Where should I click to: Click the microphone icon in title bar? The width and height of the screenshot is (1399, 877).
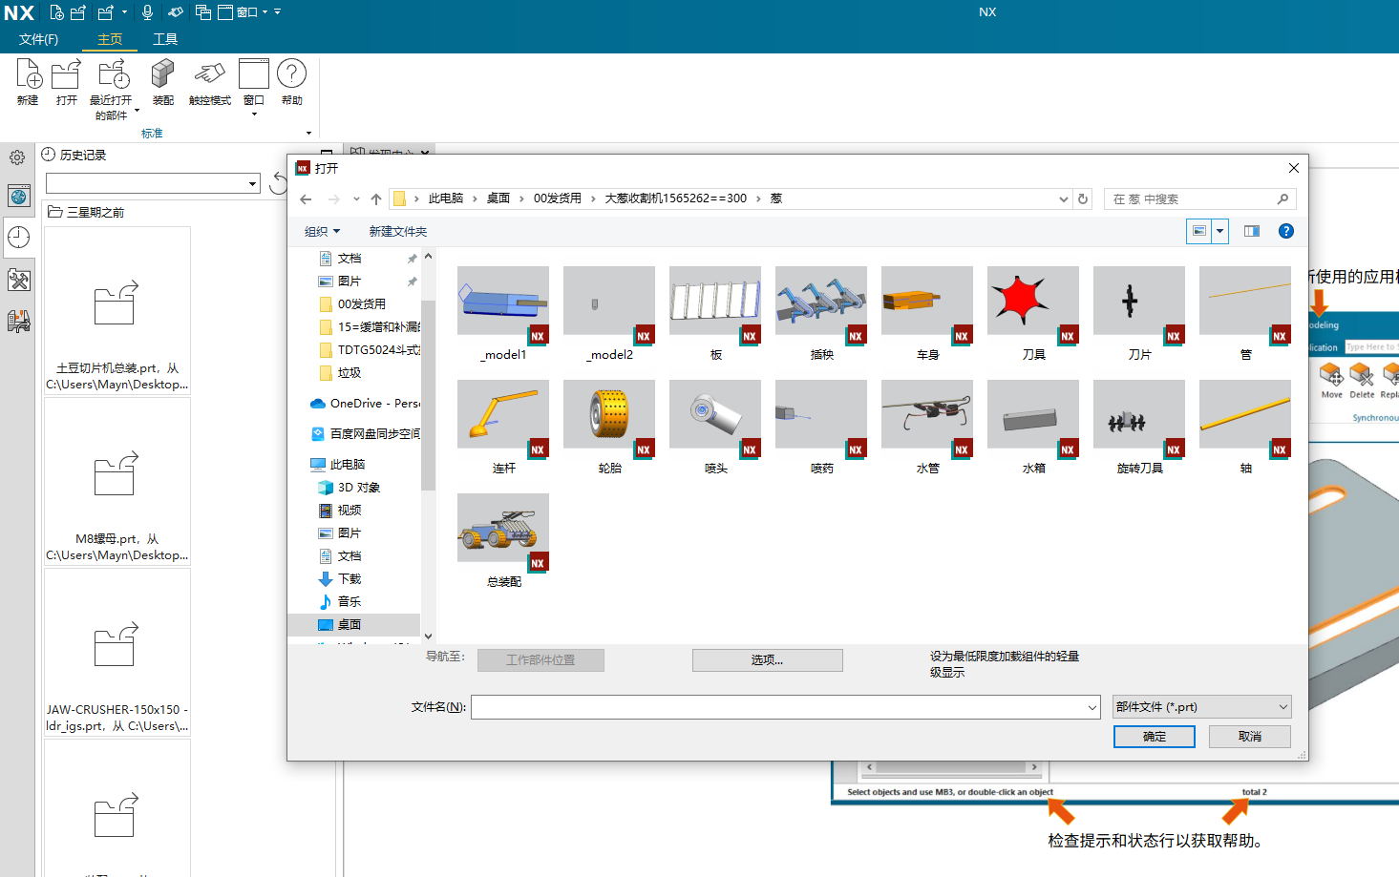click(147, 12)
